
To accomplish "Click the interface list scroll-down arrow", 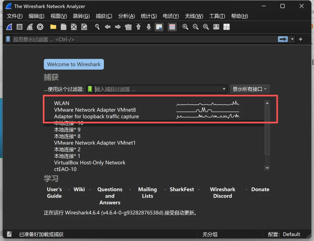I will tap(267, 168).
